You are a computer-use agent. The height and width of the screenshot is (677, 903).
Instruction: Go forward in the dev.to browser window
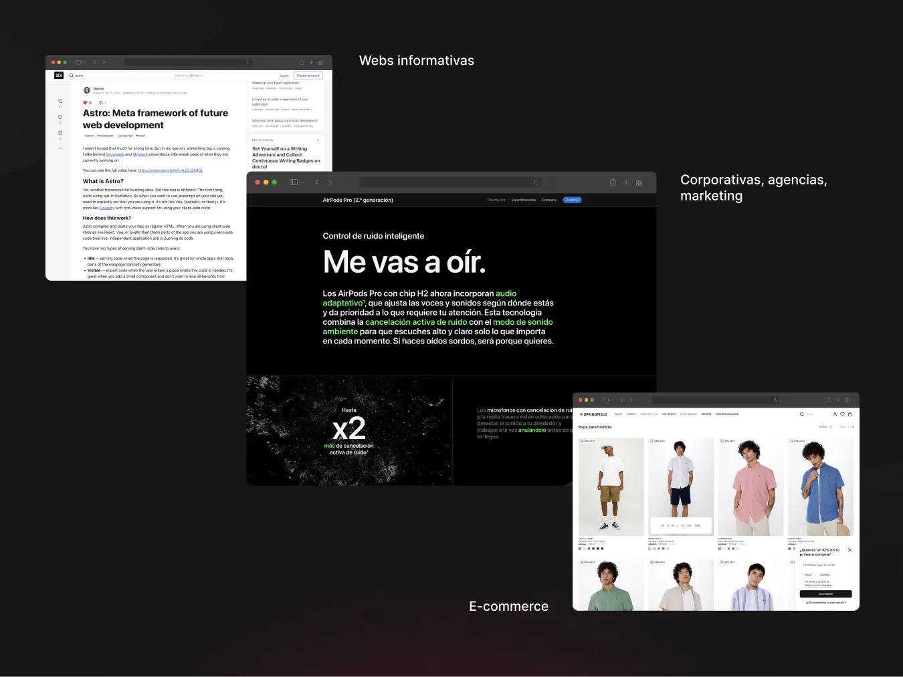click(x=104, y=62)
